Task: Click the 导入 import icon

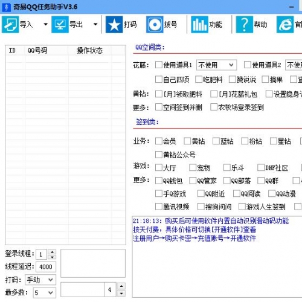Action: [x=10, y=25]
